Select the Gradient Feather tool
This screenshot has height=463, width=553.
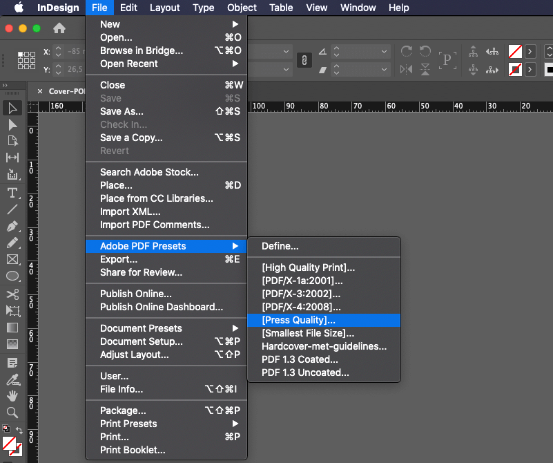(12, 344)
